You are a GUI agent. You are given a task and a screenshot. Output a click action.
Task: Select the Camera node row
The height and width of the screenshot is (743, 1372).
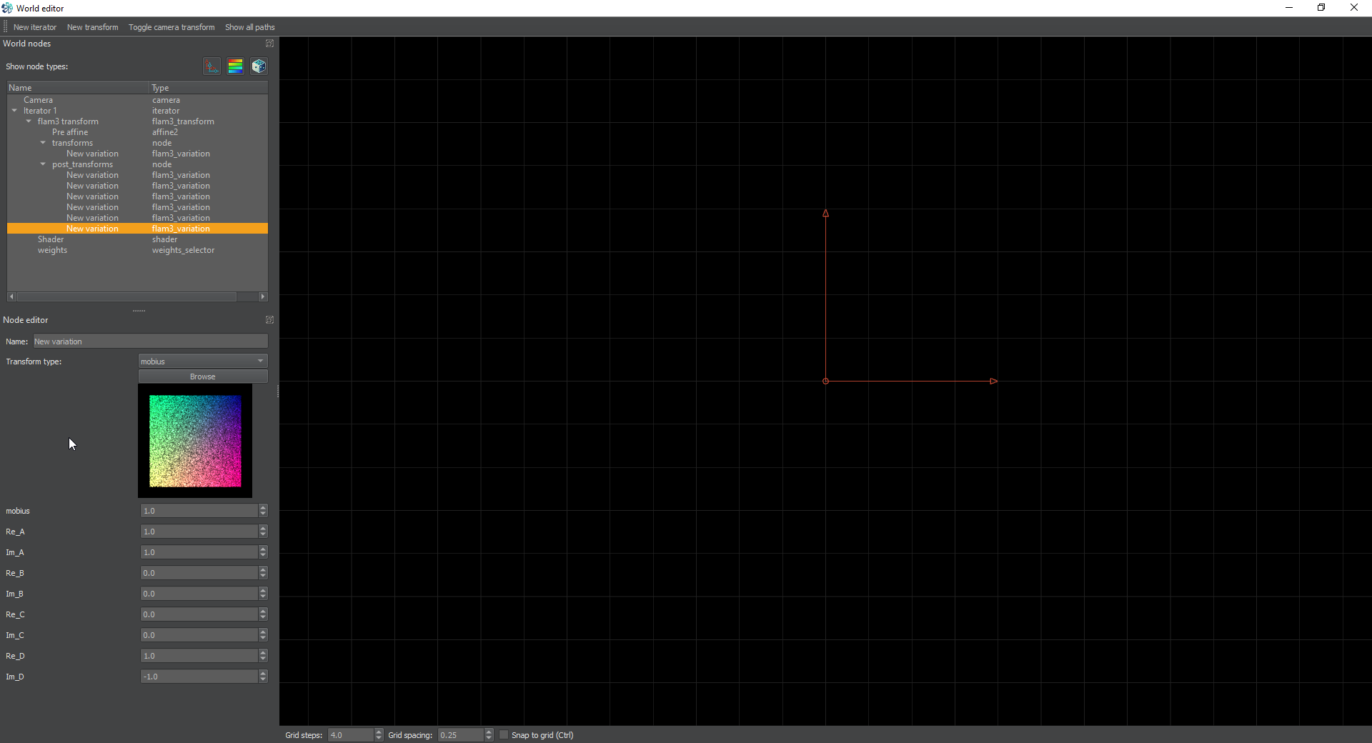click(x=137, y=100)
